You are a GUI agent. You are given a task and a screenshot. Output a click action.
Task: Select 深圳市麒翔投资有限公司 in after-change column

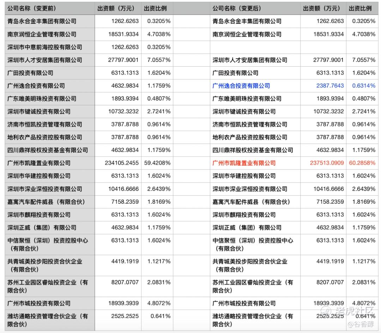(x=244, y=215)
